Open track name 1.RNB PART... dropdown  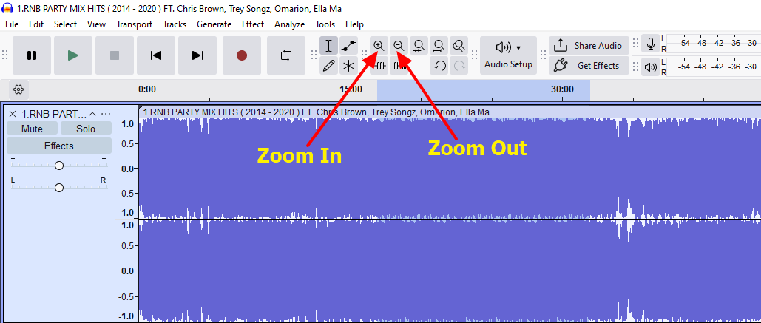[x=55, y=114]
